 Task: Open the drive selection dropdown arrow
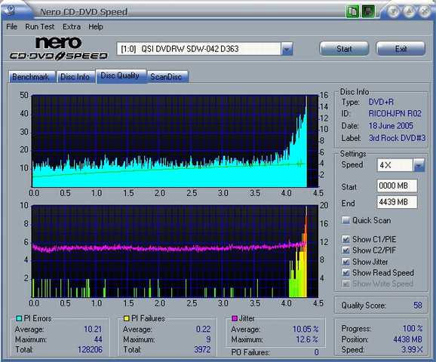(x=287, y=49)
